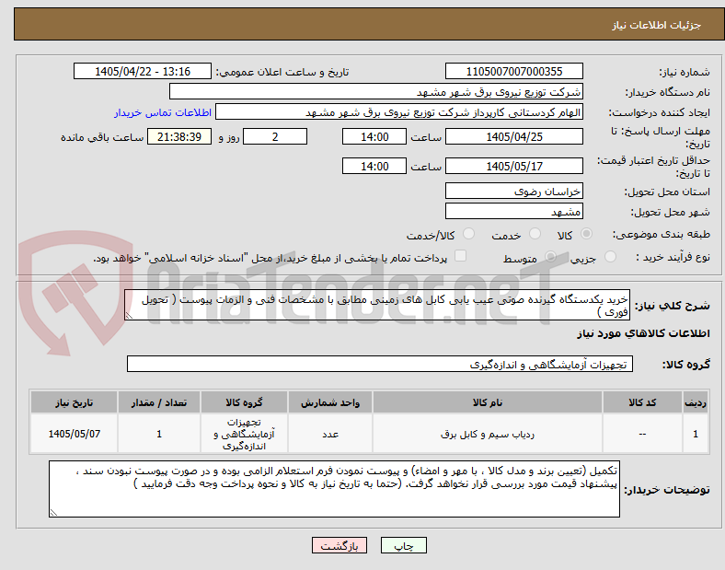Viewport: 725px width, 570px height.
Task: Click the طبقه بندی موضوعی label
Action: pos(662,234)
